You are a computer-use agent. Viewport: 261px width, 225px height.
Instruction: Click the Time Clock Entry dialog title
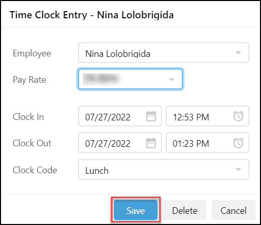point(92,15)
